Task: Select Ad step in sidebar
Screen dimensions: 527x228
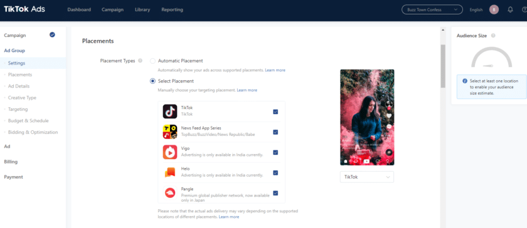Action: [7, 147]
